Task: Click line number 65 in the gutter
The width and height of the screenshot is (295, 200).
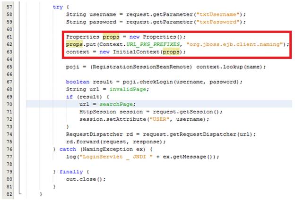Action: (x=9, y=67)
